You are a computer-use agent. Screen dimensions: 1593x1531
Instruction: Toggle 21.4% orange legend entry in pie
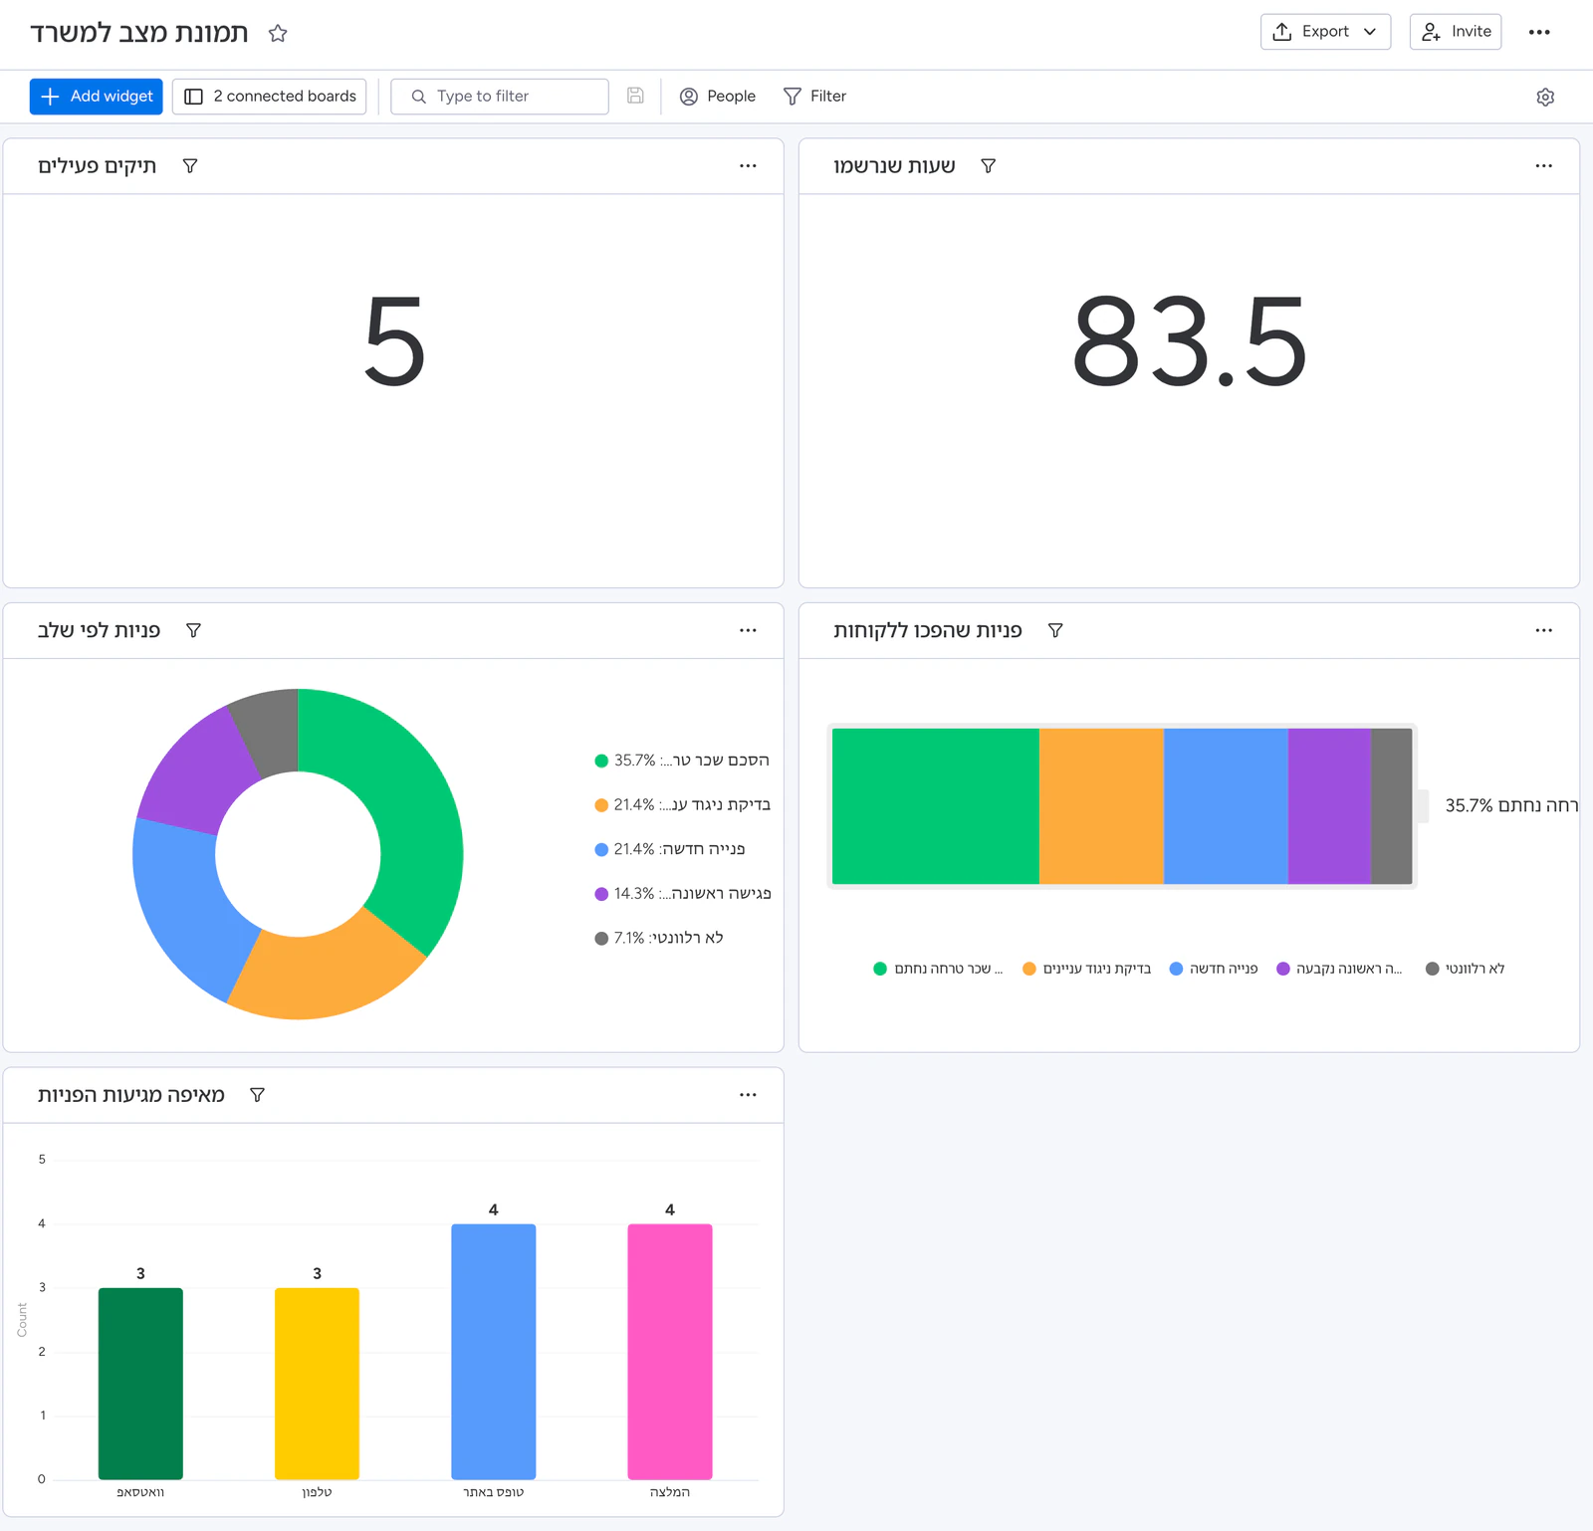tap(682, 804)
